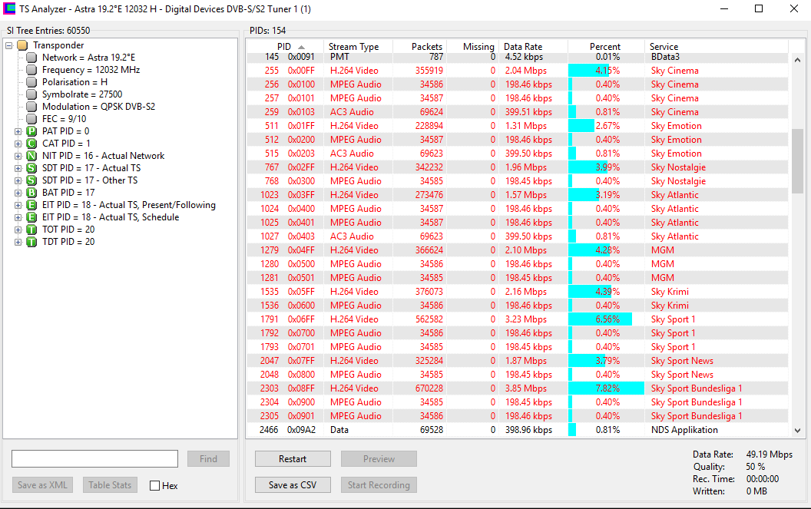This screenshot has height=509, width=811.
Task: Click the Modulation = QPSK DVB-S2 node icon
Action: click(x=31, y=107)
